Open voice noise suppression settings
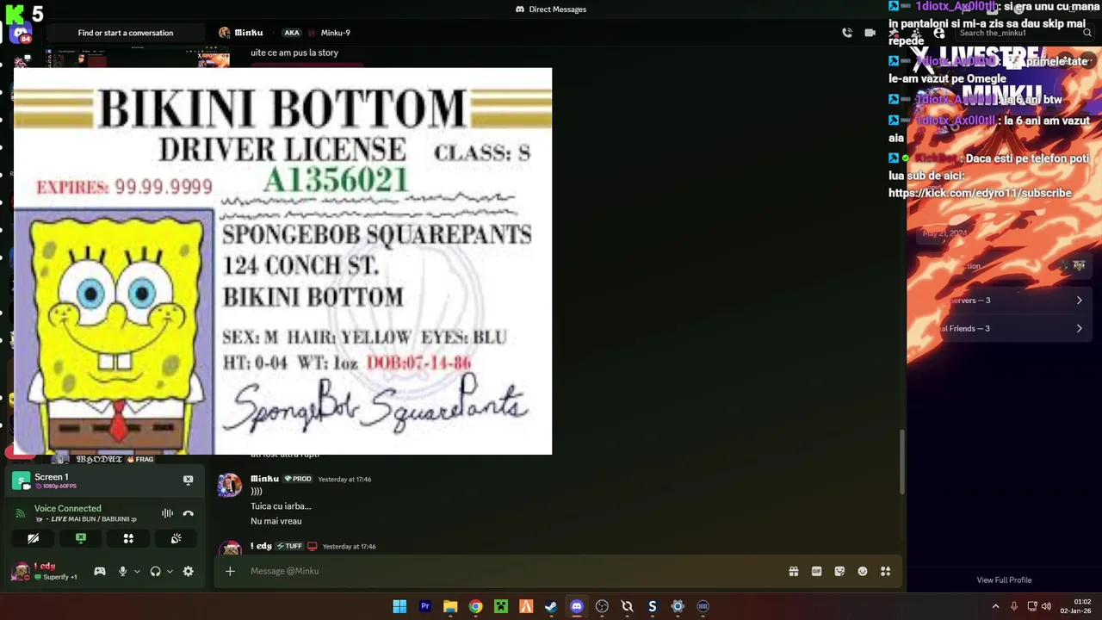1102x620 pixels. (167, 513)
